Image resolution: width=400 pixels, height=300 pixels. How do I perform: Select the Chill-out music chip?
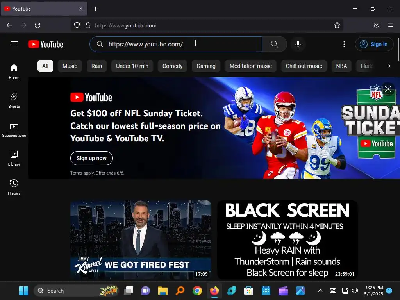(304, 66)
